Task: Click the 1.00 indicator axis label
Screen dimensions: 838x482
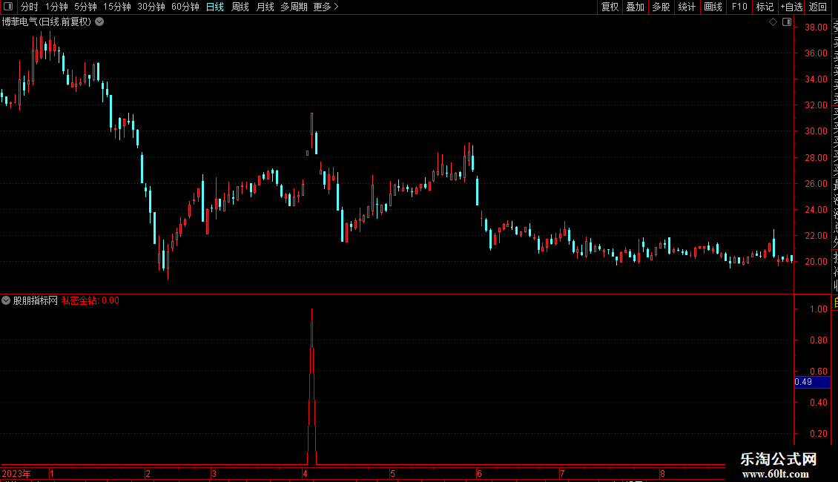Action: [x=818, y=309]
